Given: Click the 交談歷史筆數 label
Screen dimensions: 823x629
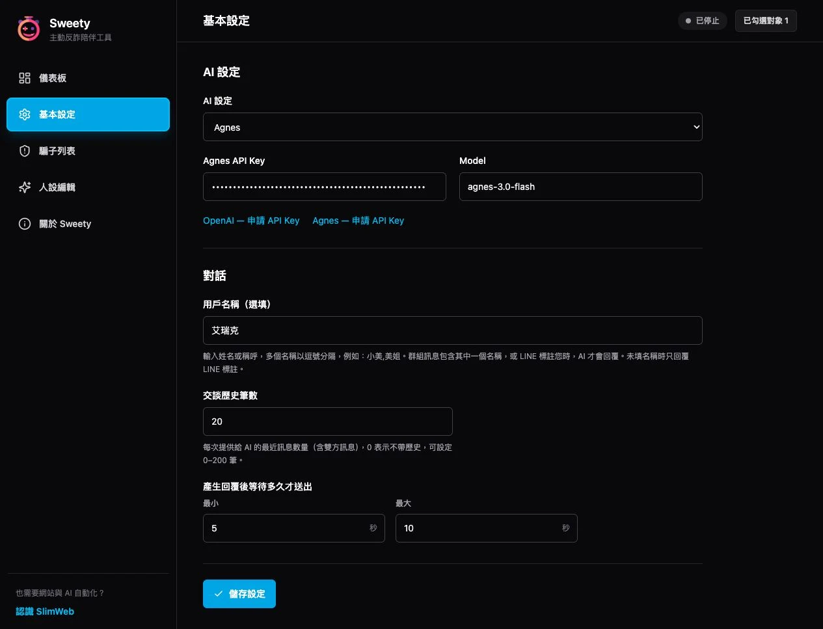Looking at the screenshot, I should (230, 395).
